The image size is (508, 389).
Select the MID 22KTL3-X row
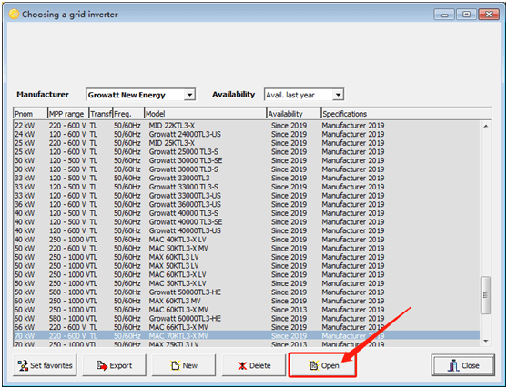pyautogui.click(x=247, y=126)
